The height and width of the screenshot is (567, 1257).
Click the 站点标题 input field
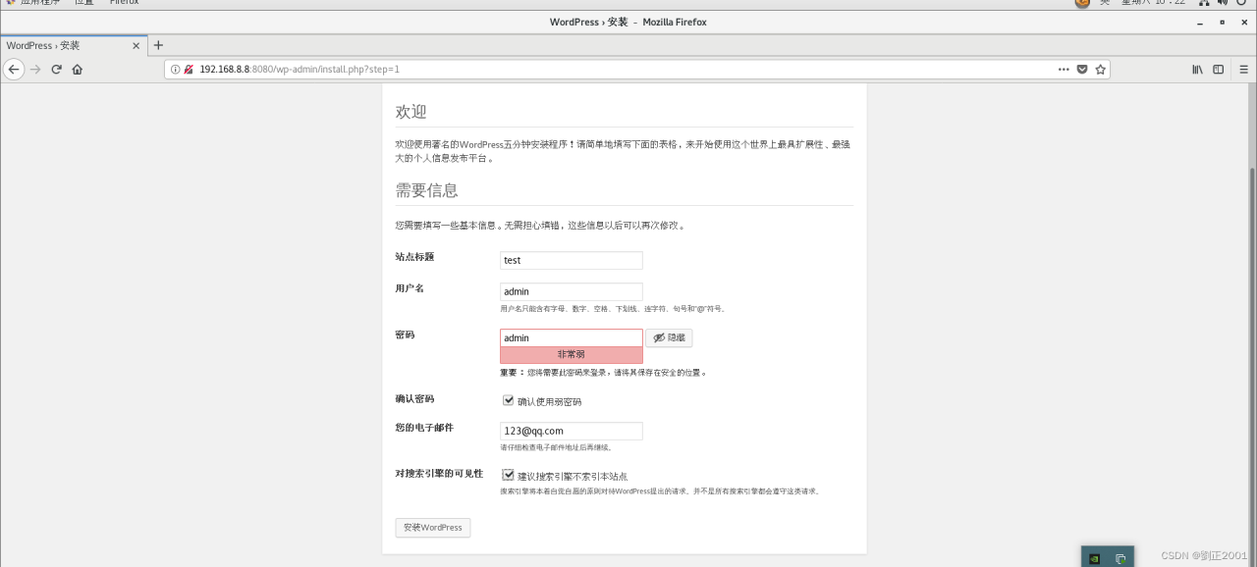click(571, 260)
